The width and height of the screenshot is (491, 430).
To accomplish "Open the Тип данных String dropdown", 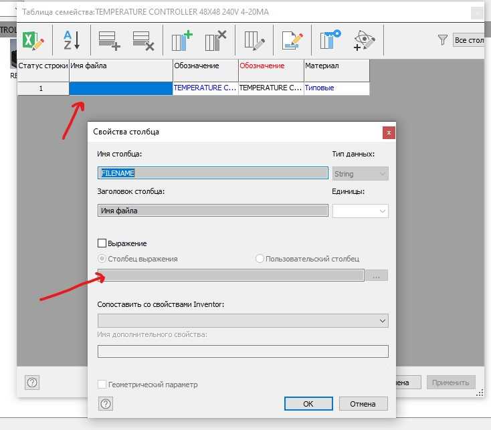I will [x=360, y=174].
